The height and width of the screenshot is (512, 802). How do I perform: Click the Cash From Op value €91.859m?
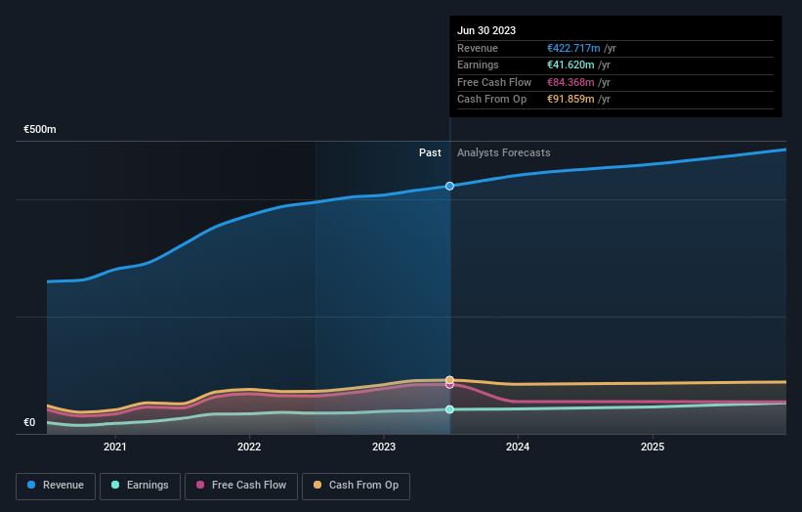coord(570,100)
